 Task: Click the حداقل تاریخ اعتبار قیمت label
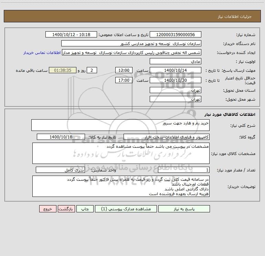pos(240,80)
